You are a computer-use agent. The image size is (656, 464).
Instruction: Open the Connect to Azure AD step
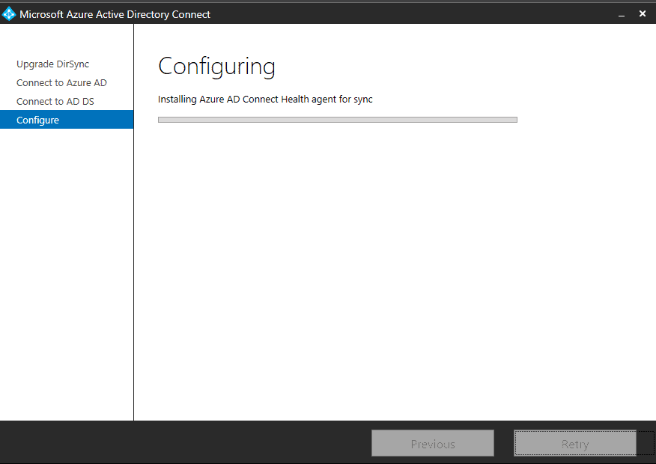[61, 83]
